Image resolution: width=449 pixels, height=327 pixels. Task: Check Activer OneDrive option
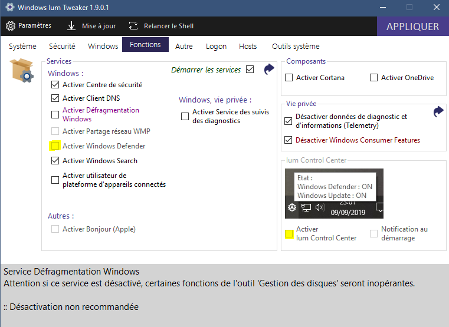click(x=373, y=78)
